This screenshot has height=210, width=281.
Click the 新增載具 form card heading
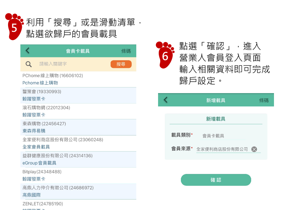216,119
